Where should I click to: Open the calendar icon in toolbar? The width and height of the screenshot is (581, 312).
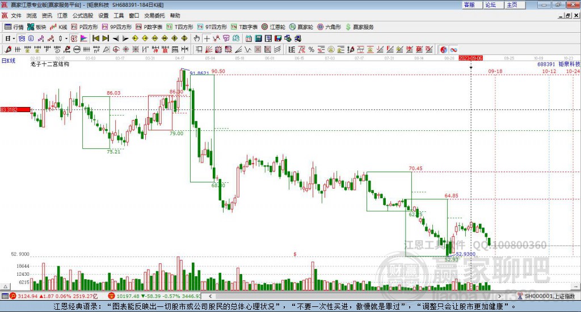[249, 39]
